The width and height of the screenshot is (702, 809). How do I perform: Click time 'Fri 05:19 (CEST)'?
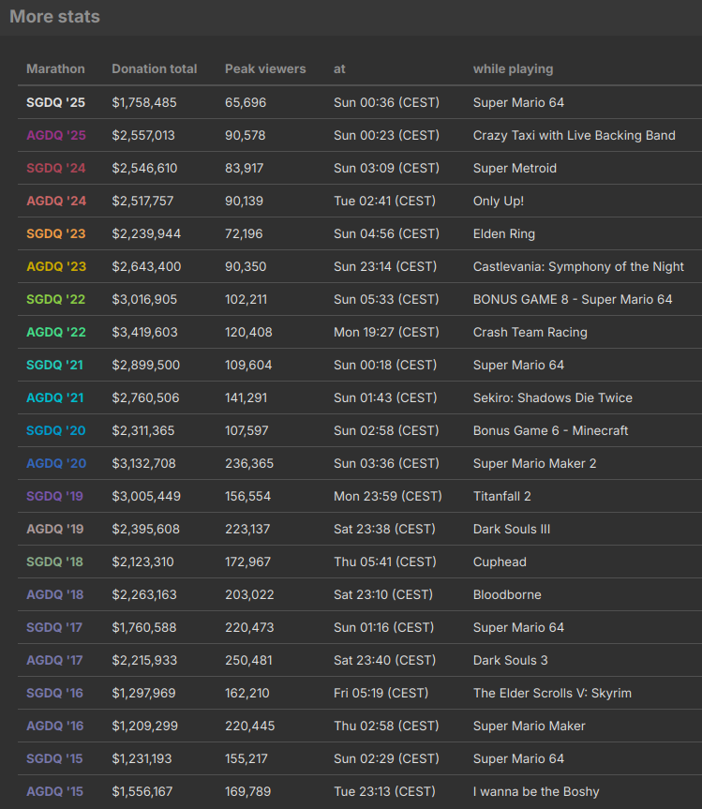381,693
